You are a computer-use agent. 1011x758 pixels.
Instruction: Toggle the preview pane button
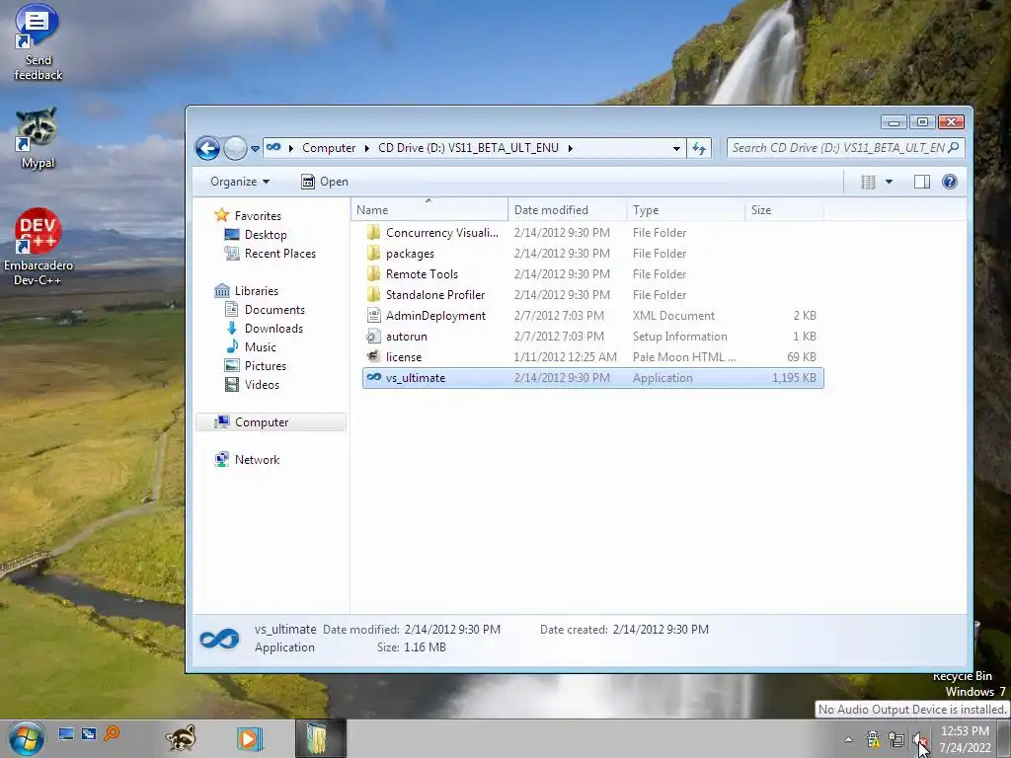pyautogui.click(x=922, y=182)
